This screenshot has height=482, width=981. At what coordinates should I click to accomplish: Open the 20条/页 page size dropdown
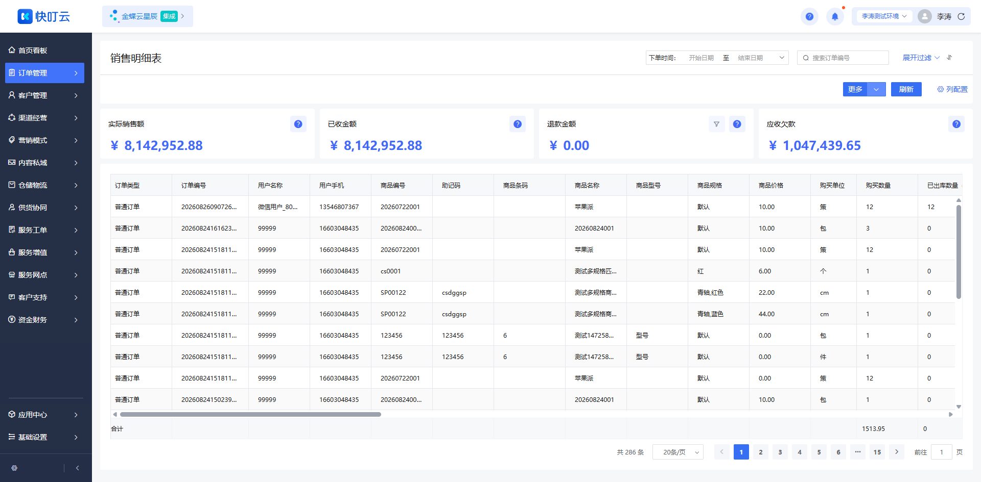pos(678,452)
